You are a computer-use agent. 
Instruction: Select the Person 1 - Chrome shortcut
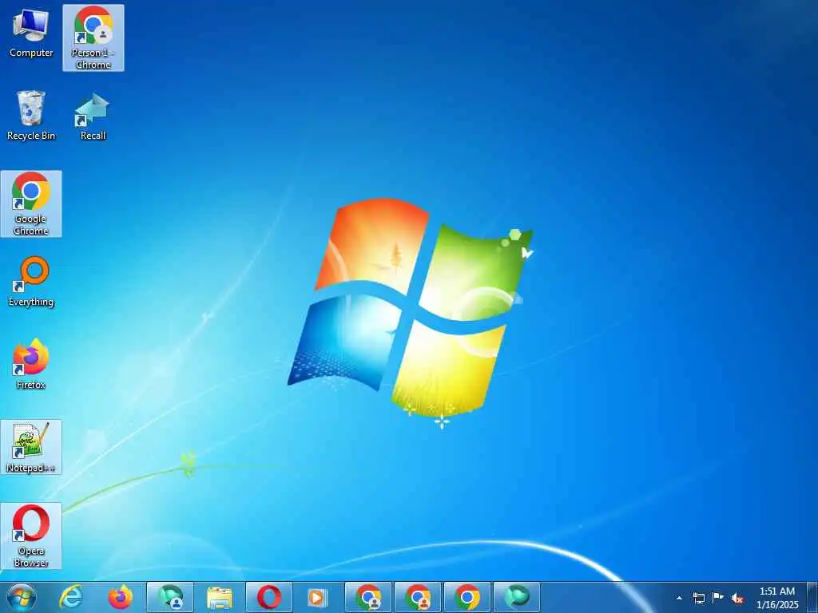click(x=93, y=38)
